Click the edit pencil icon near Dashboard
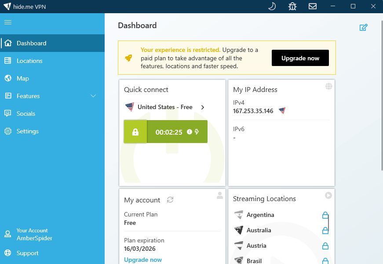 pos(364,27)
